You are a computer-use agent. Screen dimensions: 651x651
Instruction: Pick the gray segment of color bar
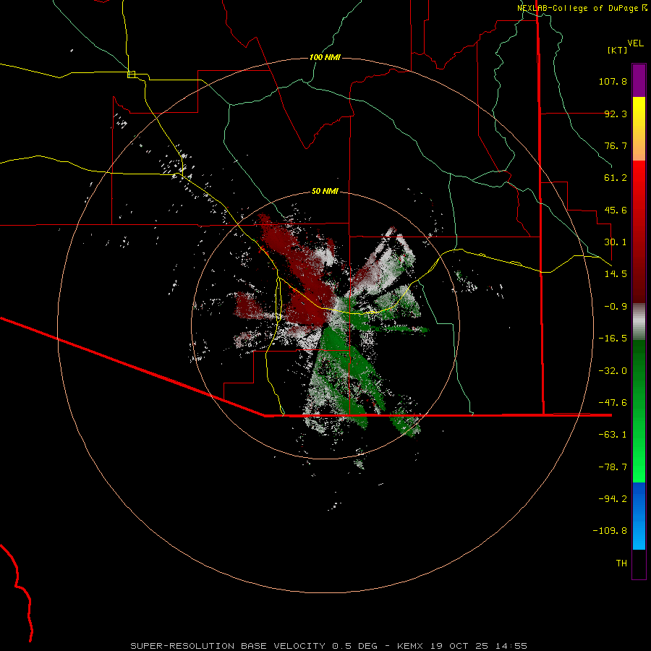(639, 322)
